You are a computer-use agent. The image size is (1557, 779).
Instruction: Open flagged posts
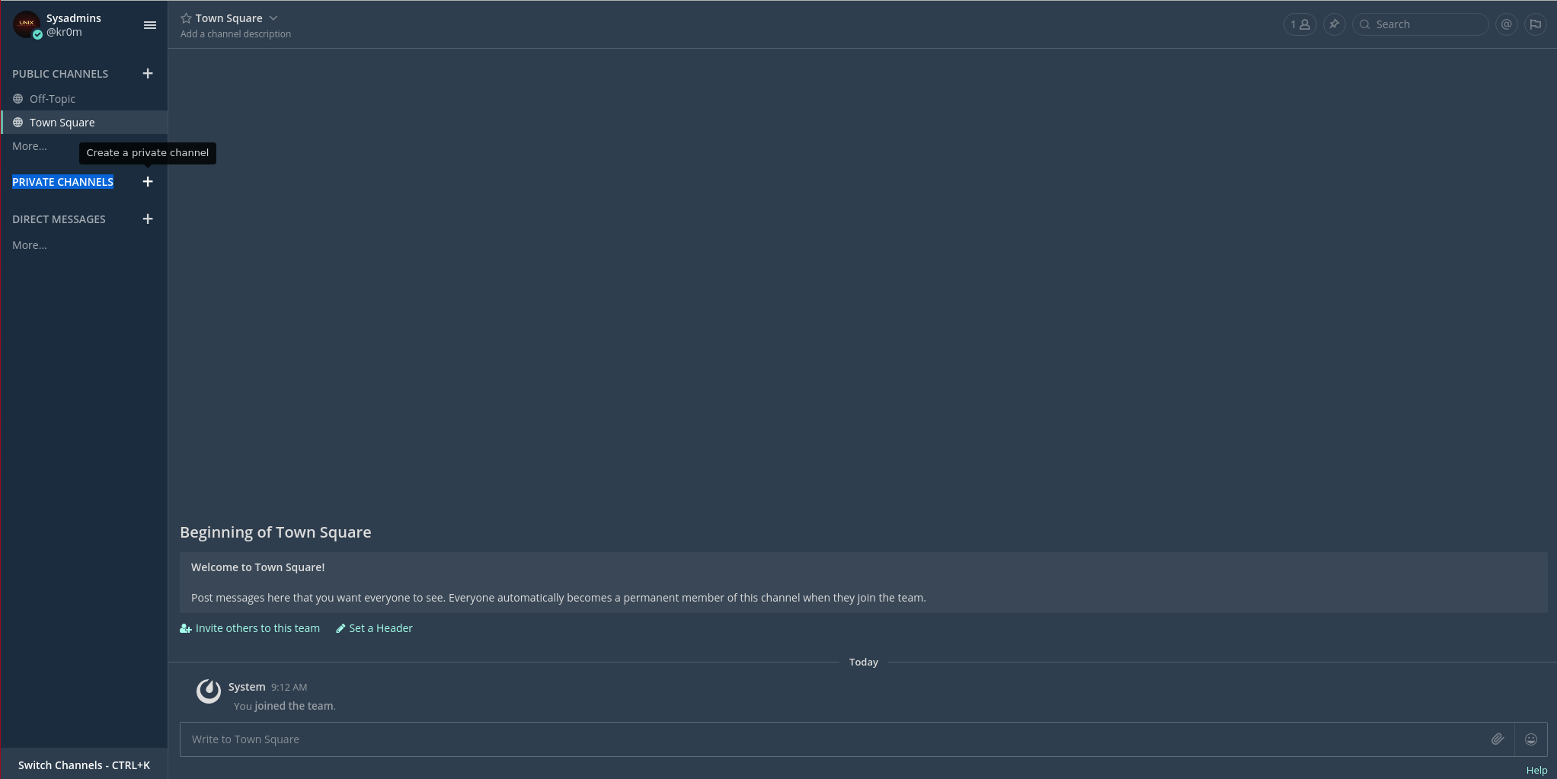point(1536,24)
